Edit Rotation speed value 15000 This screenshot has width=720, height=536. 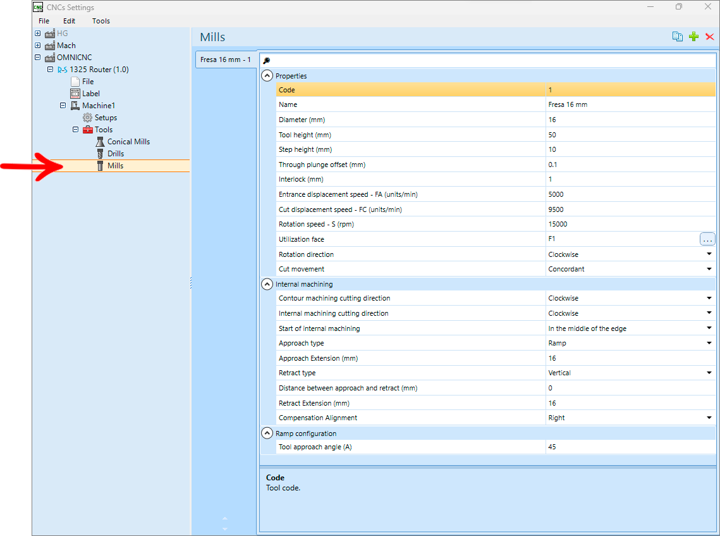tap(630, 224)
